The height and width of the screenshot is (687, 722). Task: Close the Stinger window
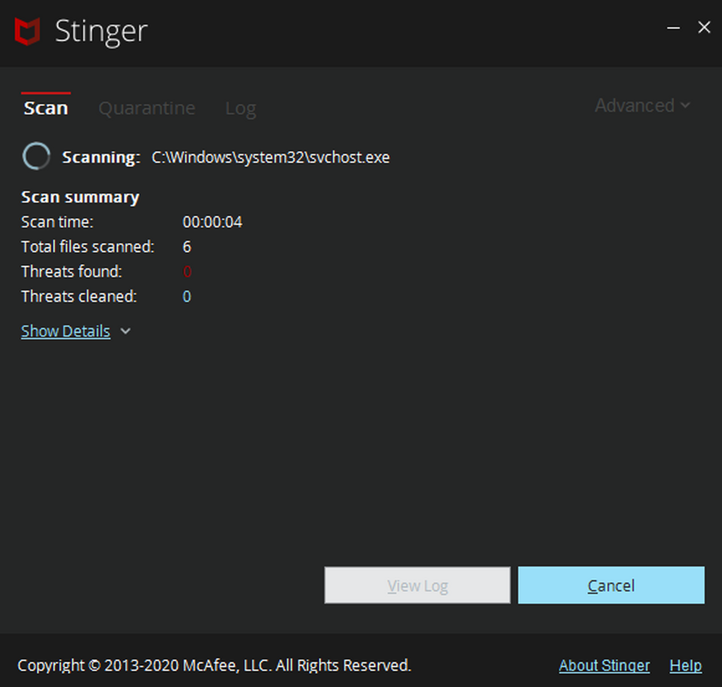point(704,28)
